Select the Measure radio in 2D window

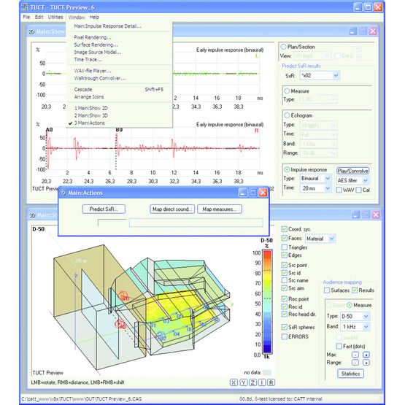point(287,91)
